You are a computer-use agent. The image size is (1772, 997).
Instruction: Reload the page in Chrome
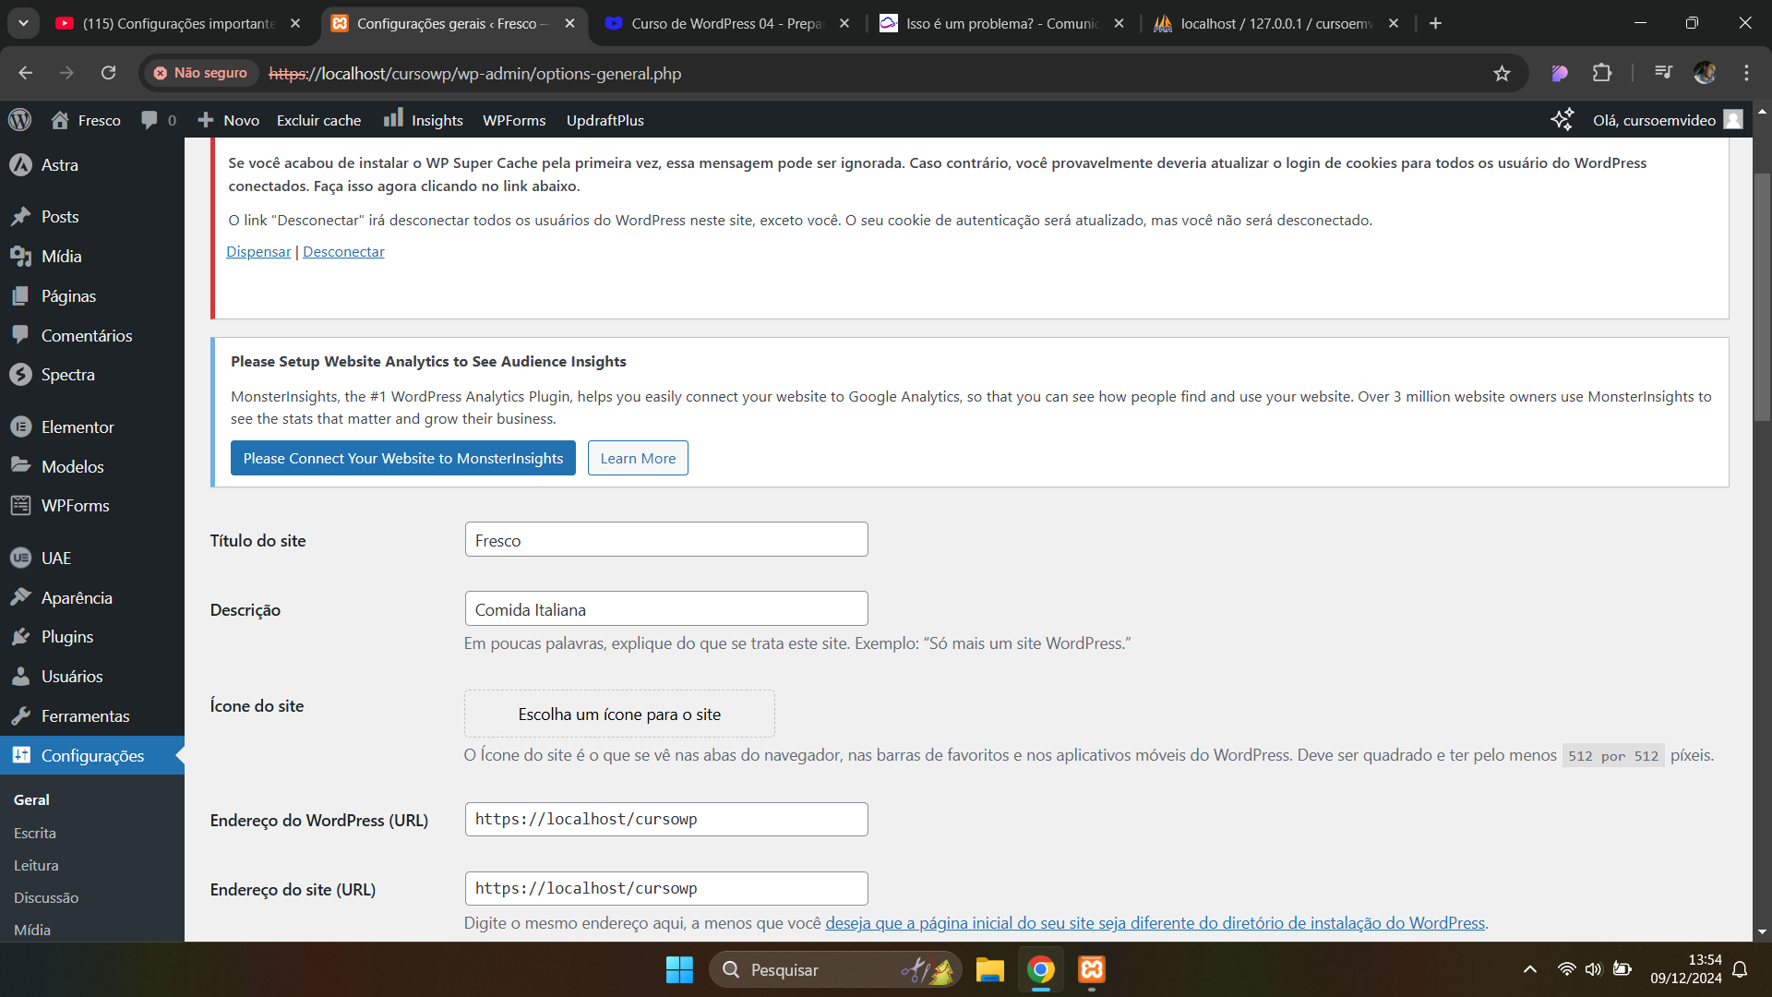(x=108, y=73)
